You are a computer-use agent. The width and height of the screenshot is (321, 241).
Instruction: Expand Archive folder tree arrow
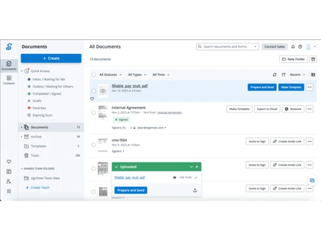click(22, 137)
